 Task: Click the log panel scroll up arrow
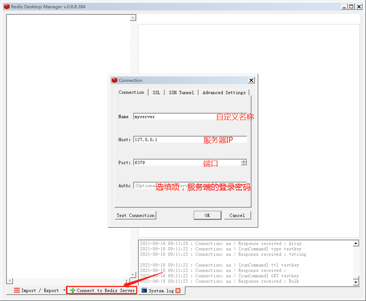click(x=356, y=244)
